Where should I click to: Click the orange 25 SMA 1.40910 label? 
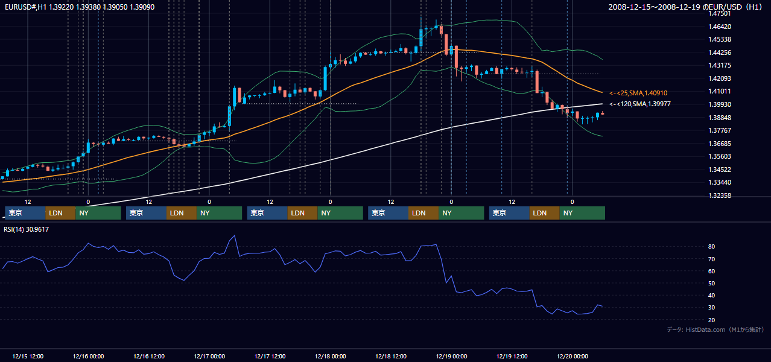pyautogui.click(x=638, y=93)
